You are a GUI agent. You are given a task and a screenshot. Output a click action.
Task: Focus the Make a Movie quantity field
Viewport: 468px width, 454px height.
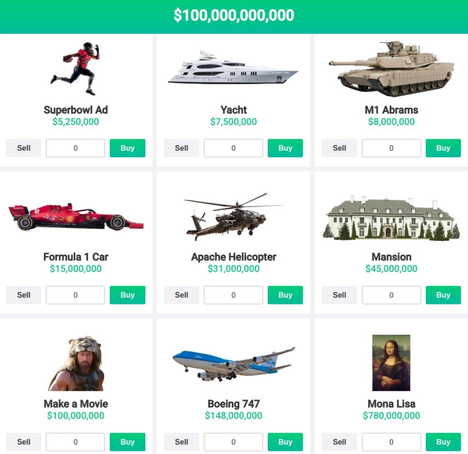[76, 442]
